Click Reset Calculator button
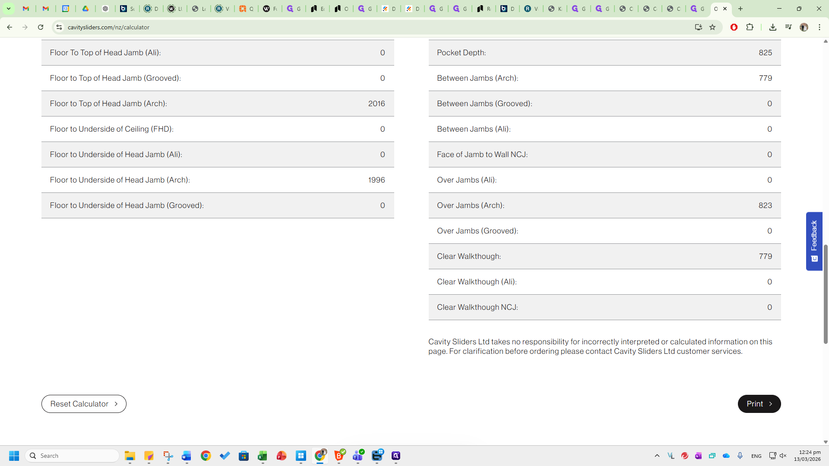This screenshot has width=829, height=466. 84,404
